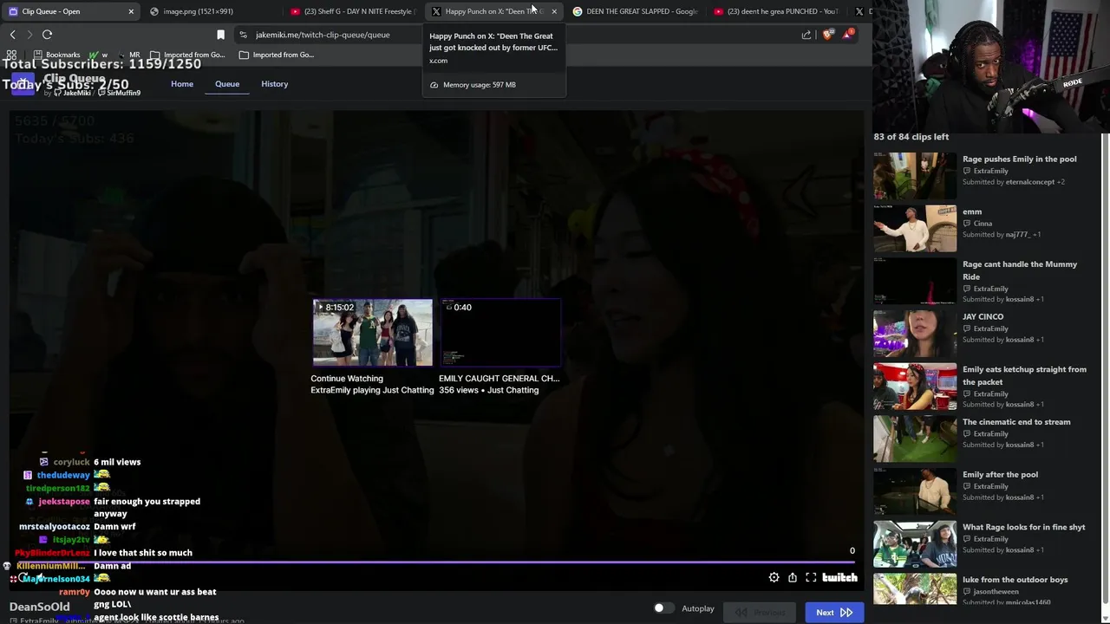The image size is (1110, 624).
Task: Click the Continue Watching 8:15:02 thumbnail
Action: point(372,333)
